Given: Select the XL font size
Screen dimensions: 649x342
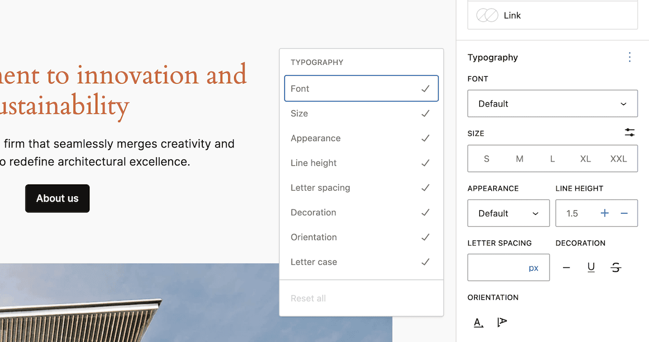Looking at the screenshot, I should [x=585, y=158].
